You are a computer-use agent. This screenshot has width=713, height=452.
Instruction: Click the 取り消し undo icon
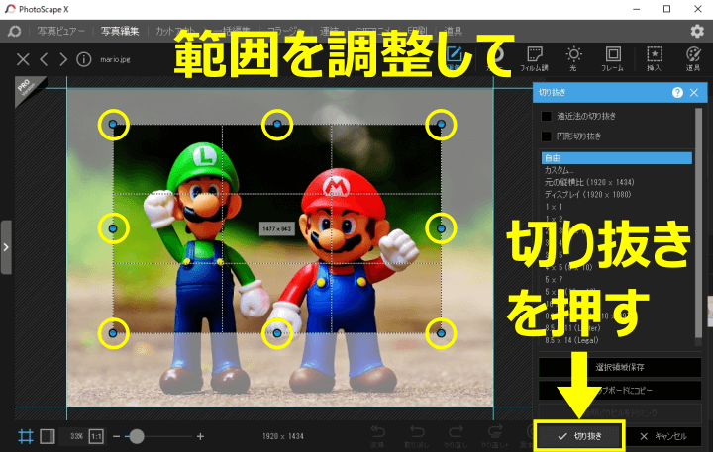[x=416, y=436]
